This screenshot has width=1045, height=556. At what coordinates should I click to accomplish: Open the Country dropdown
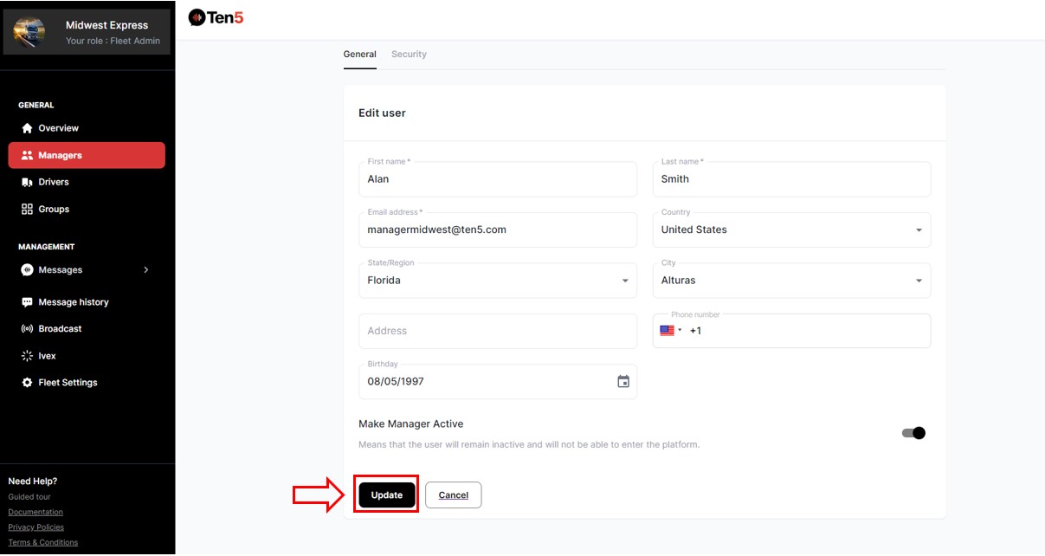tap(918, 230)
